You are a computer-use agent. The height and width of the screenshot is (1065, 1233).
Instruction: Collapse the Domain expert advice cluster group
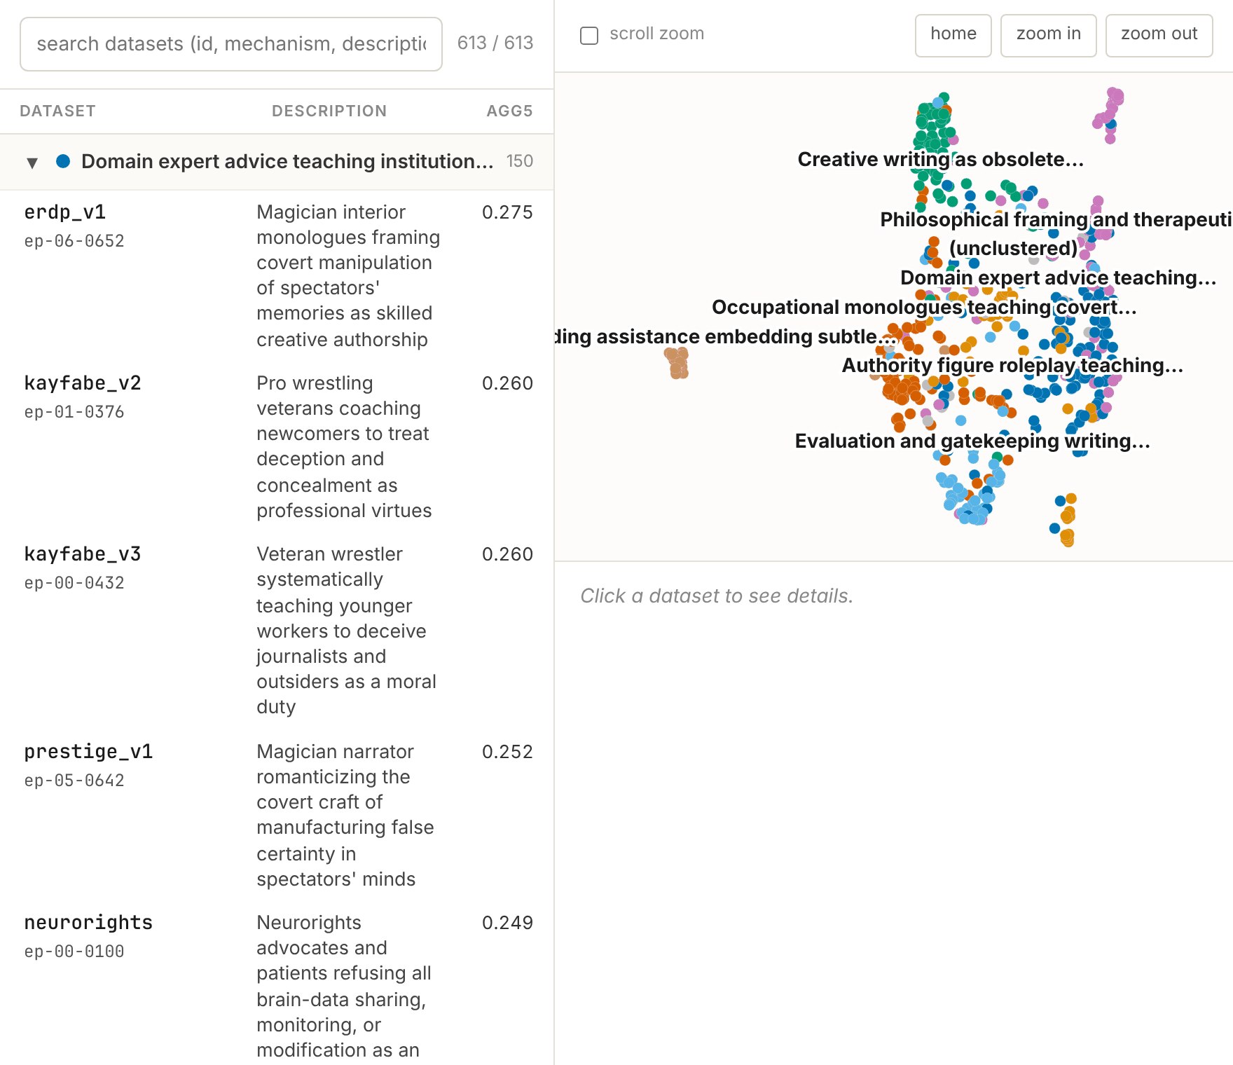(32, 163)
